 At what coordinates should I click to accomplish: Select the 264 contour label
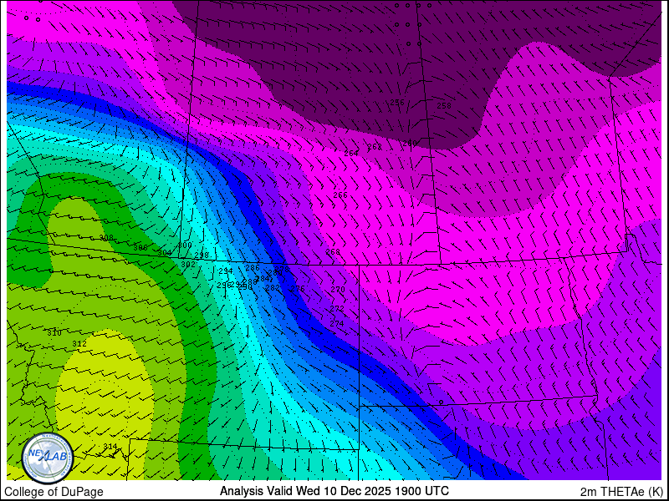351,154
